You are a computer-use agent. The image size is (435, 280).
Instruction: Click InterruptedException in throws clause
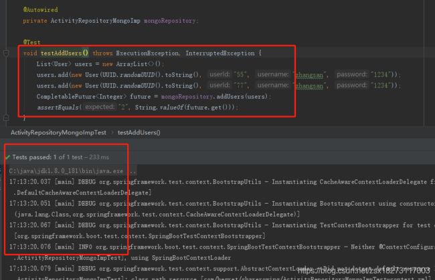coord(220,53)
